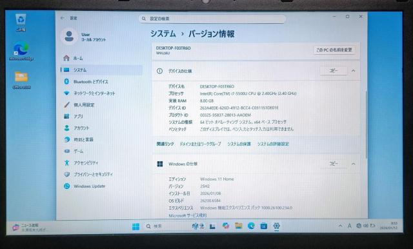Open File Explorer from the taskbar
This screenshot has height=249, width=413.
239,226
